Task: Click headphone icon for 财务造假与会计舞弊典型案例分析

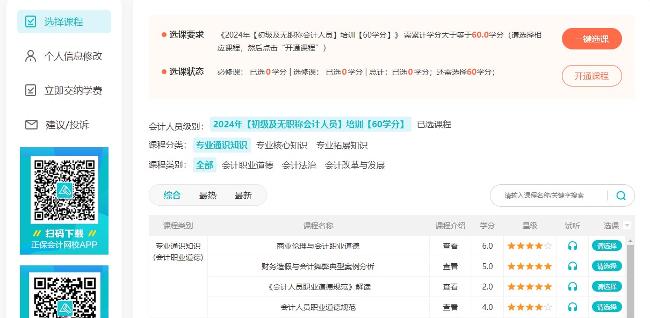Action: tap(572, 266)
